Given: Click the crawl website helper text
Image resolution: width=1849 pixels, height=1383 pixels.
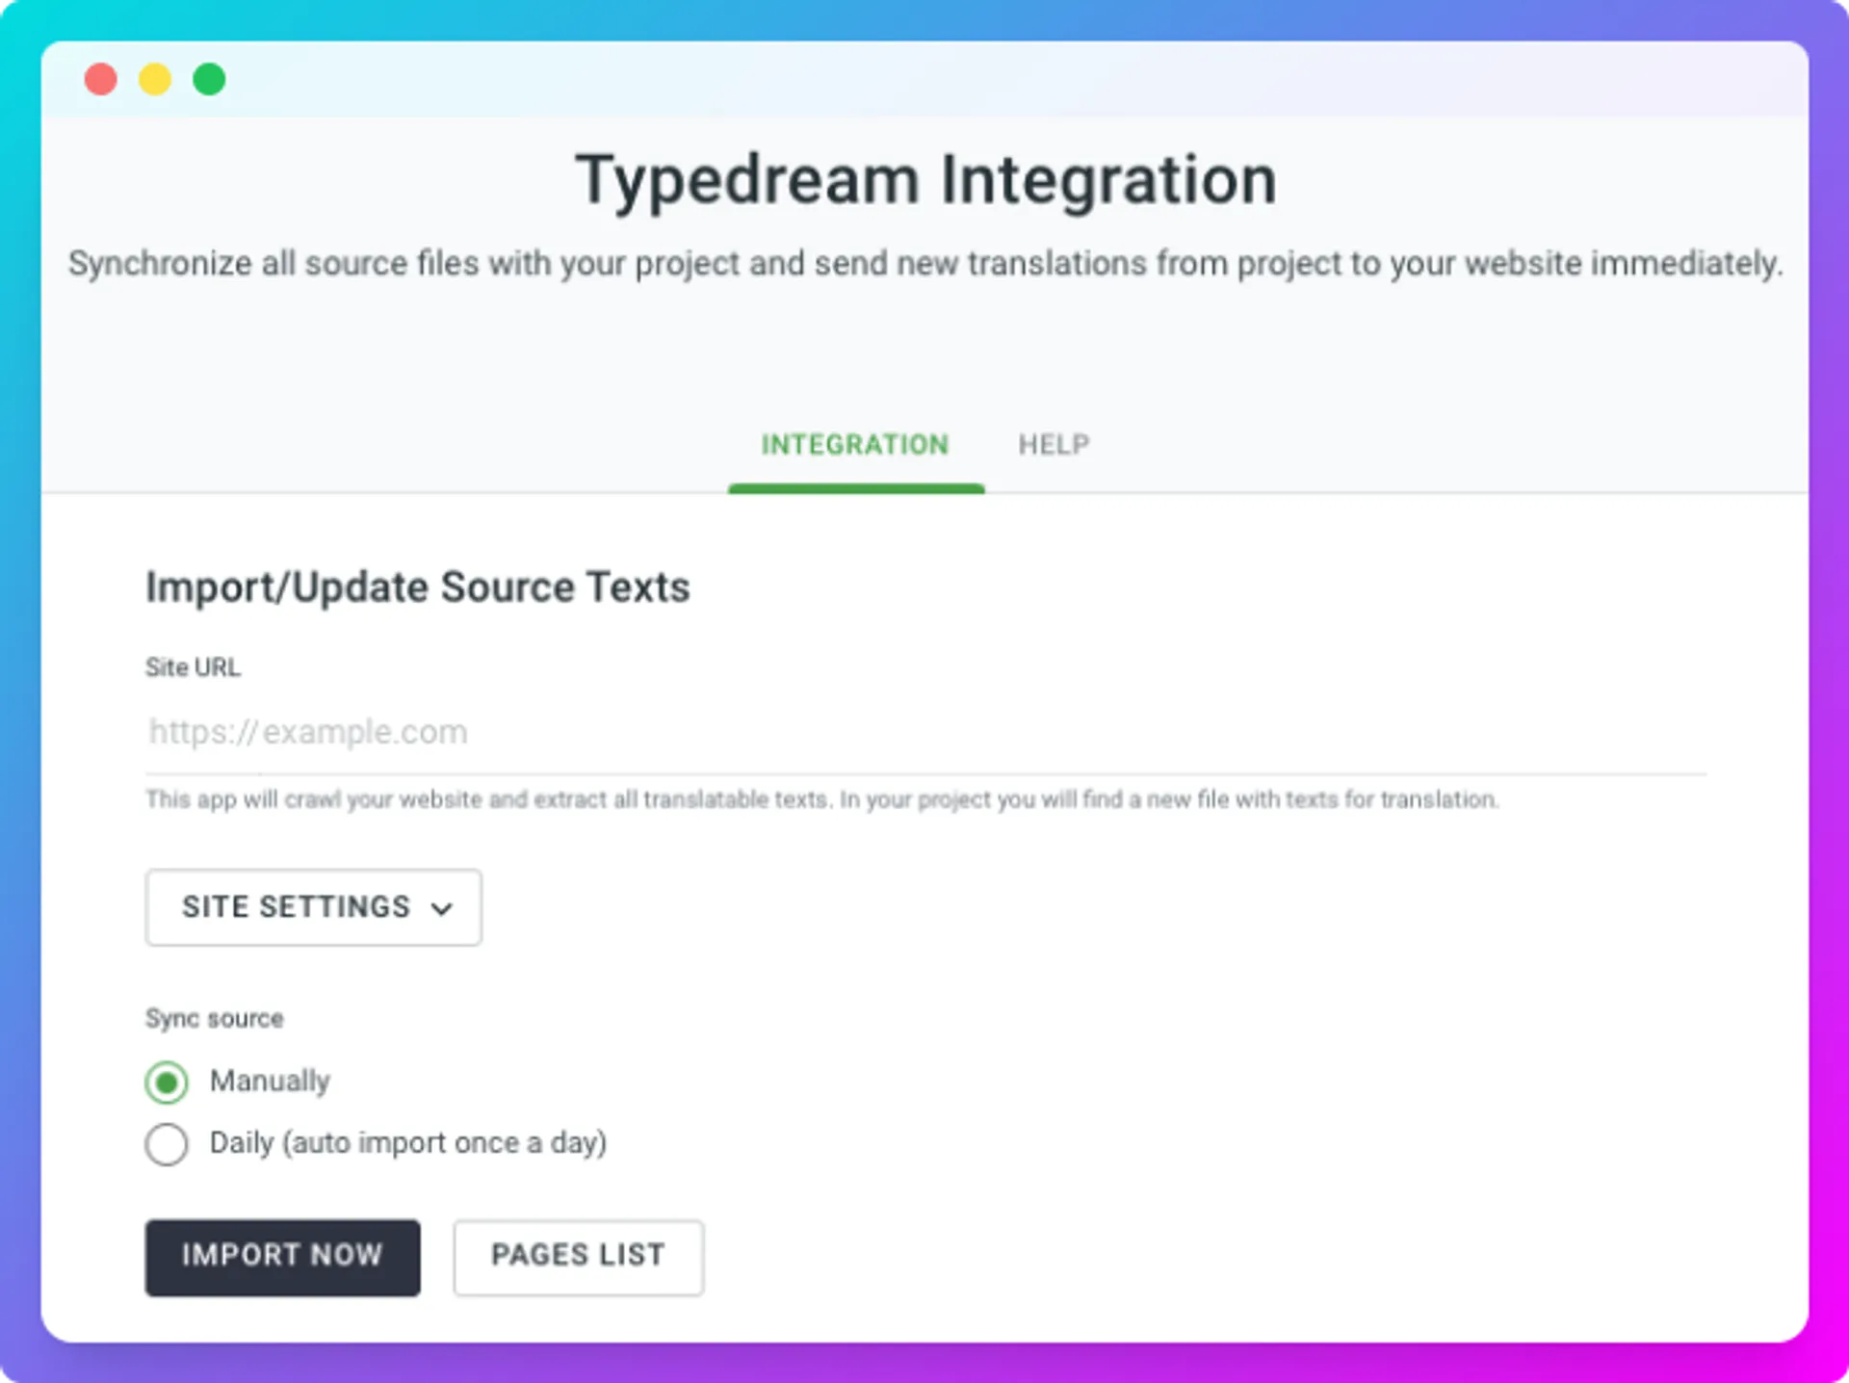Looking at the screenshot, I should 822,799.
